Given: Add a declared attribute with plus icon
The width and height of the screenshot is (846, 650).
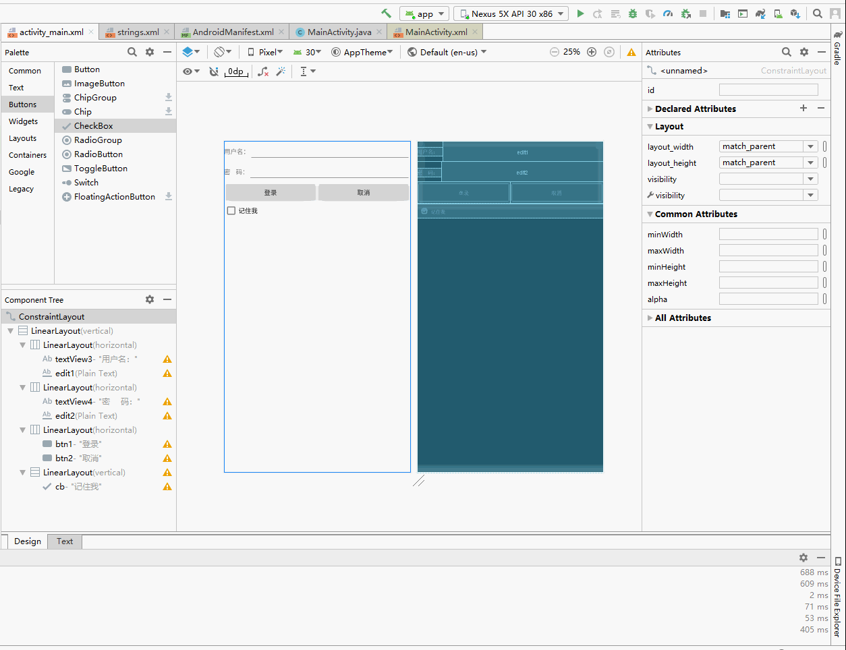Looking at the screenshot, I should 803,108.
